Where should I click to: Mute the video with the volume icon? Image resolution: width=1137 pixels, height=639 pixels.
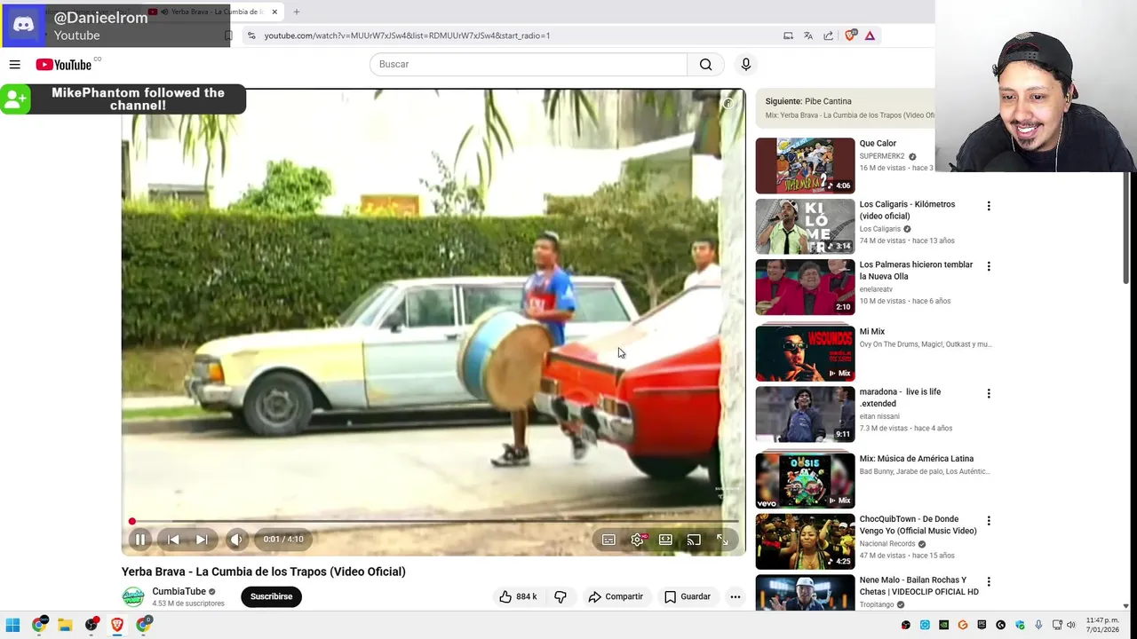(x=236, y=540)
